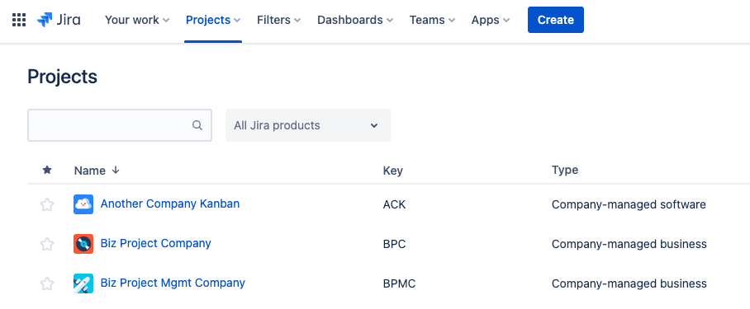Click the Another Company Kanban cloud avatar

coord(83,204)
